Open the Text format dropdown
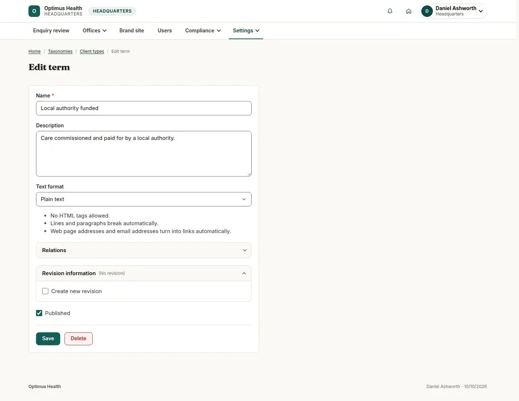Image resolution: width=519 pixels, height=401 pixels. click(144, 199)
